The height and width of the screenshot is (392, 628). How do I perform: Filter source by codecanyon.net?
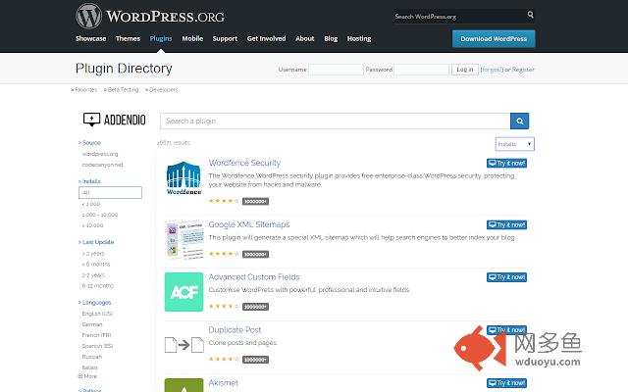coord(102,165)
